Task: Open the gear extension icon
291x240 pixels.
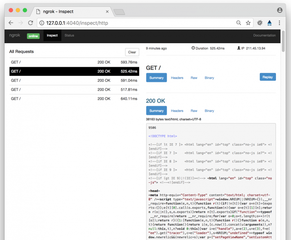Action: [x=260, y=23]
